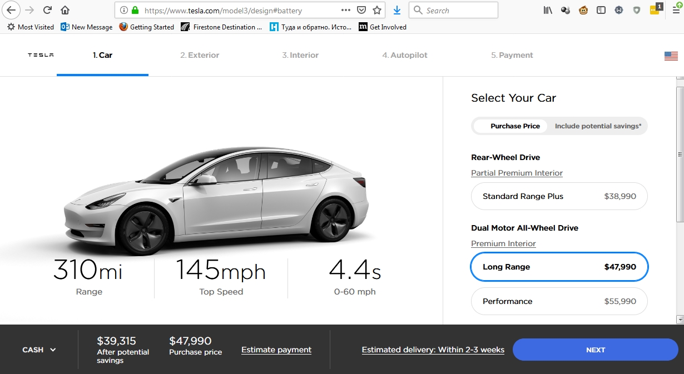Open the yellow extension with badge 1
This screenshot has height=374, width=684.
click(656, 9)
